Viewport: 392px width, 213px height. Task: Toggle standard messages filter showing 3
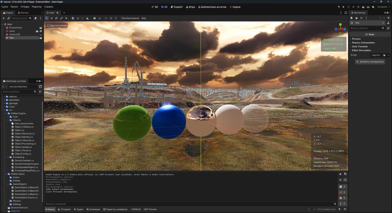click(343, 187)
